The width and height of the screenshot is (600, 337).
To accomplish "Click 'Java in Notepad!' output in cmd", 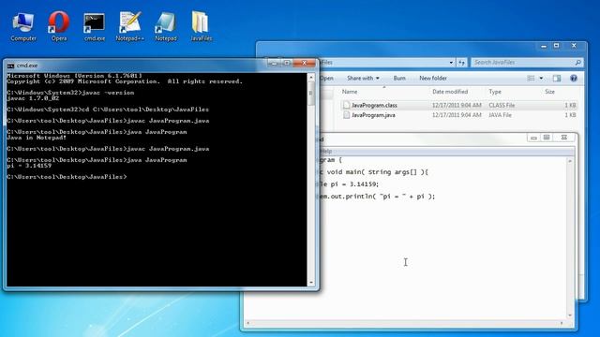I will (x=37, y=138).
